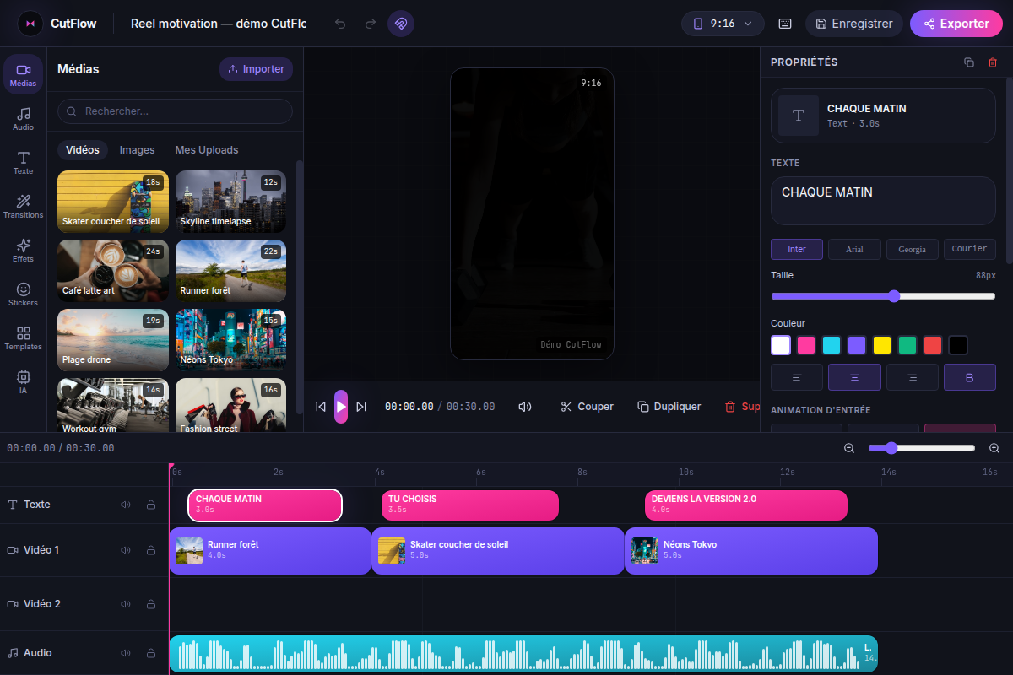1013x675 pixels.
Task: Play the preview
Action: click(x=341, y=407)
